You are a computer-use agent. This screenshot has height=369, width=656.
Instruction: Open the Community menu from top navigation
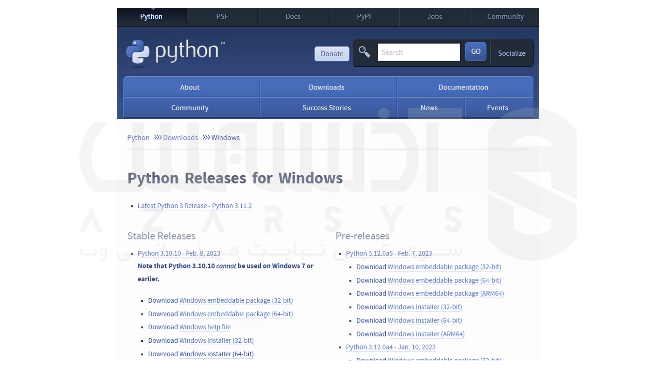click(x=505, y=16)
